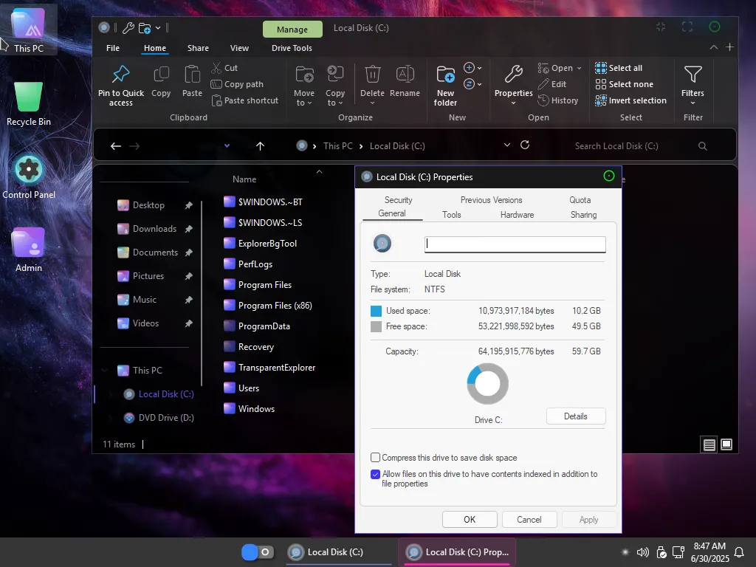Click the drive usage donut chart
This screenshot has width=756, height=567.
[x=487, y=384]
